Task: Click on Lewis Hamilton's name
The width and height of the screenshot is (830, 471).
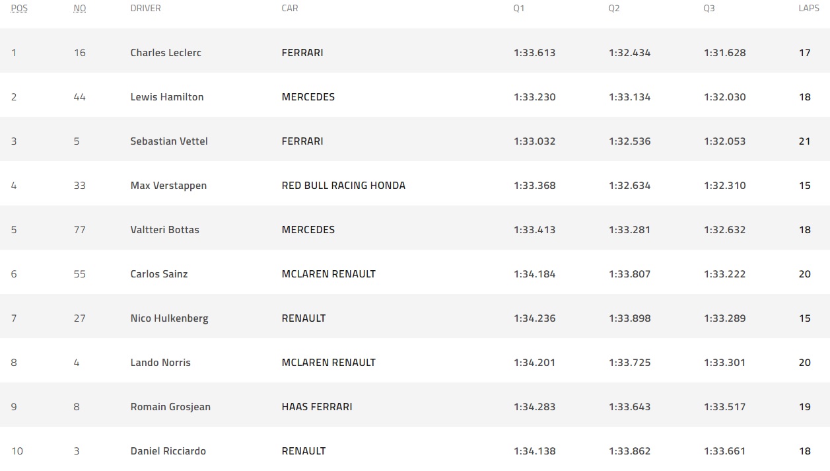Action: click(x=167, y=97)
